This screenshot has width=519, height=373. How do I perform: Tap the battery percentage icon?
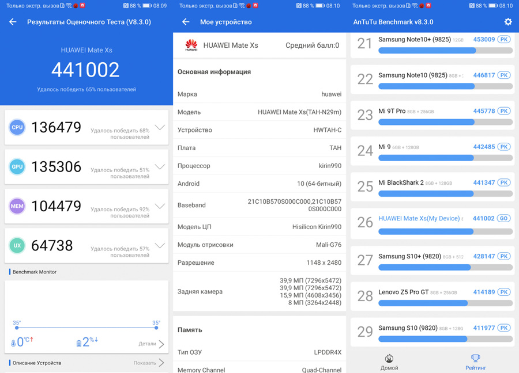click(79, 344)
